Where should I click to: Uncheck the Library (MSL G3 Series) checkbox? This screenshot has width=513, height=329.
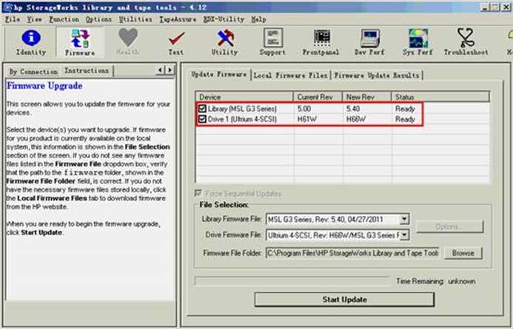202,109
